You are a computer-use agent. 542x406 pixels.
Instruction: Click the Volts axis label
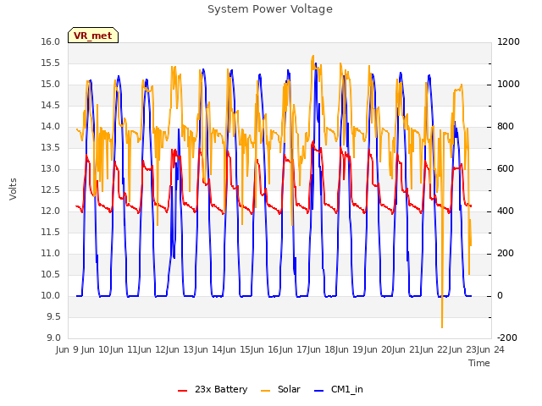pos(14,189)
